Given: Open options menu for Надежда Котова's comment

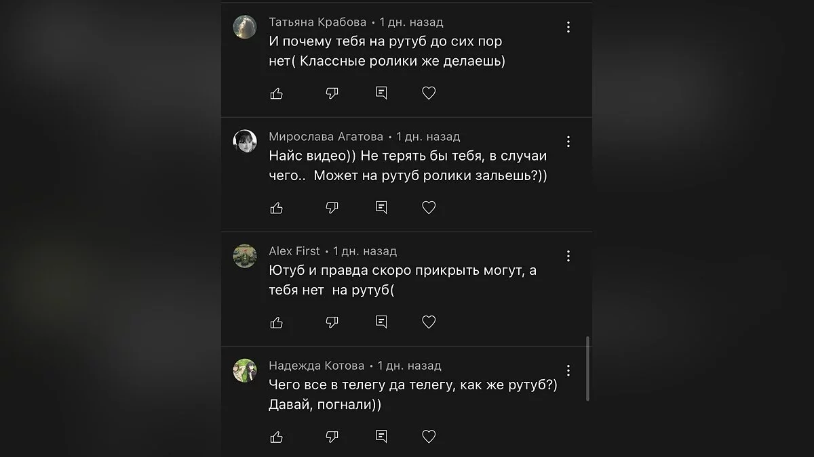Looking at the screenshot, I should pyautogui.click(x=568, y=370).
